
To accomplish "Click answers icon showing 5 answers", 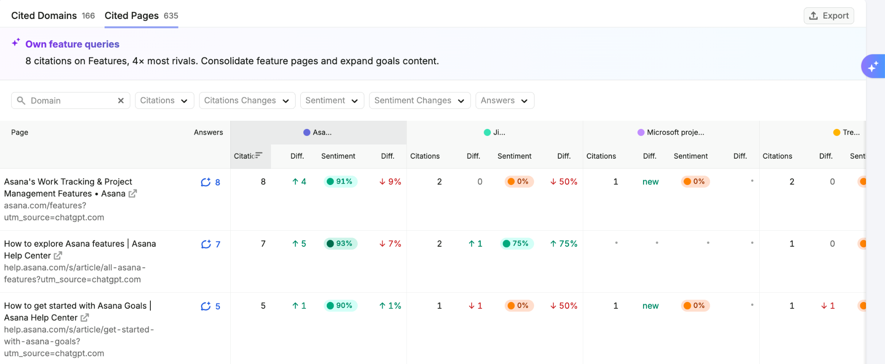I will [x=206, y=306].
